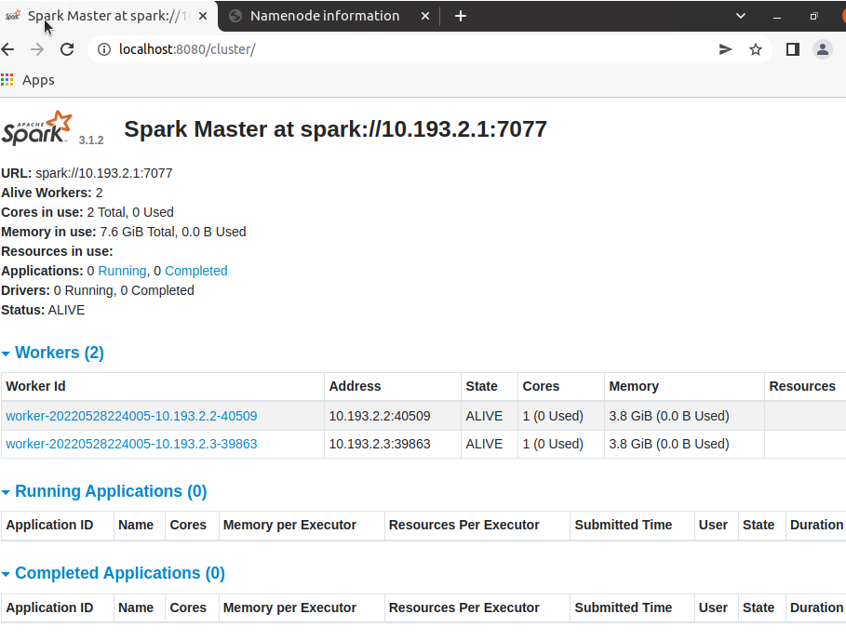Open a new browser tab with the plus
This screenshot has width=846, height=641.
click(461, 16)
